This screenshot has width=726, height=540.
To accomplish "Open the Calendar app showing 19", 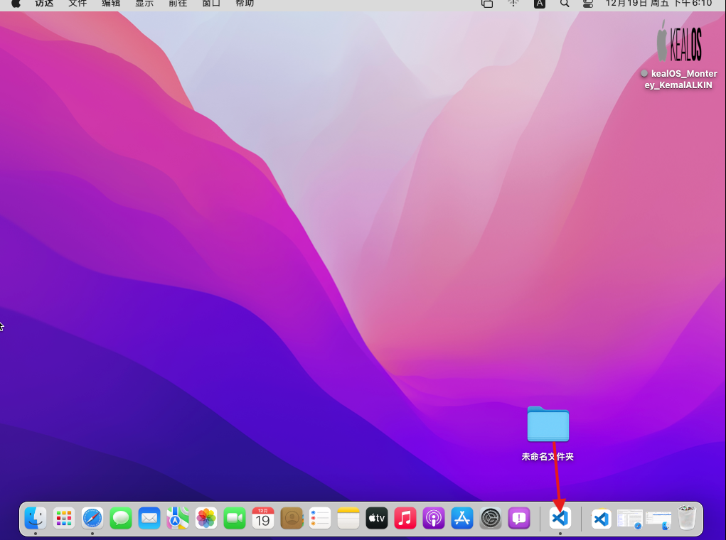I will (x=263, y=519).
